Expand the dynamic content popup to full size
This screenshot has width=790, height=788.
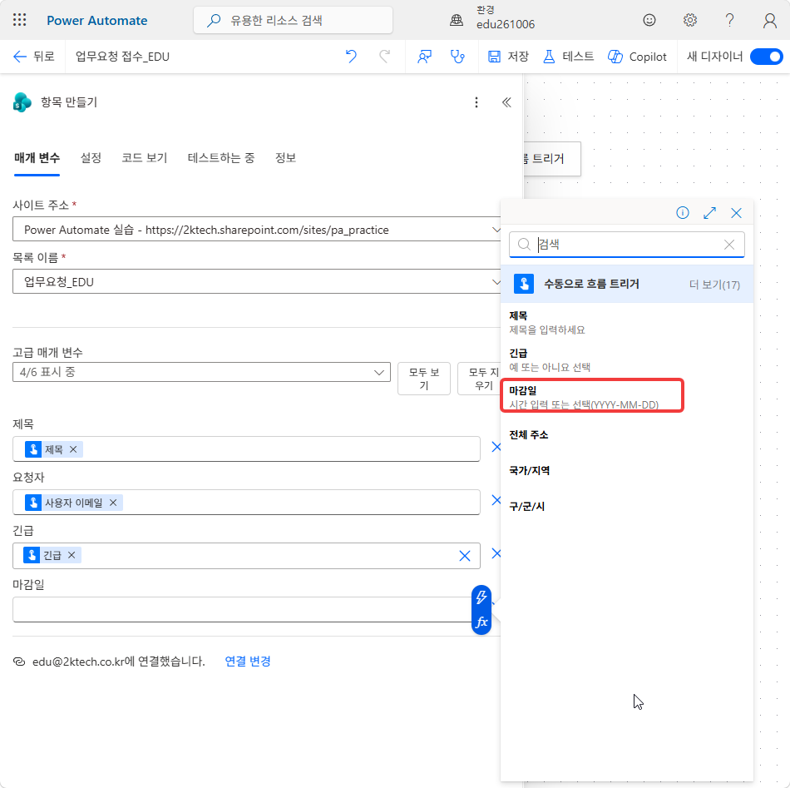709,213
